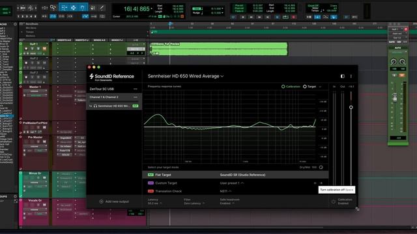Select the Grabber hand tool
Screen dimensions: 417x234
point(83,8)
